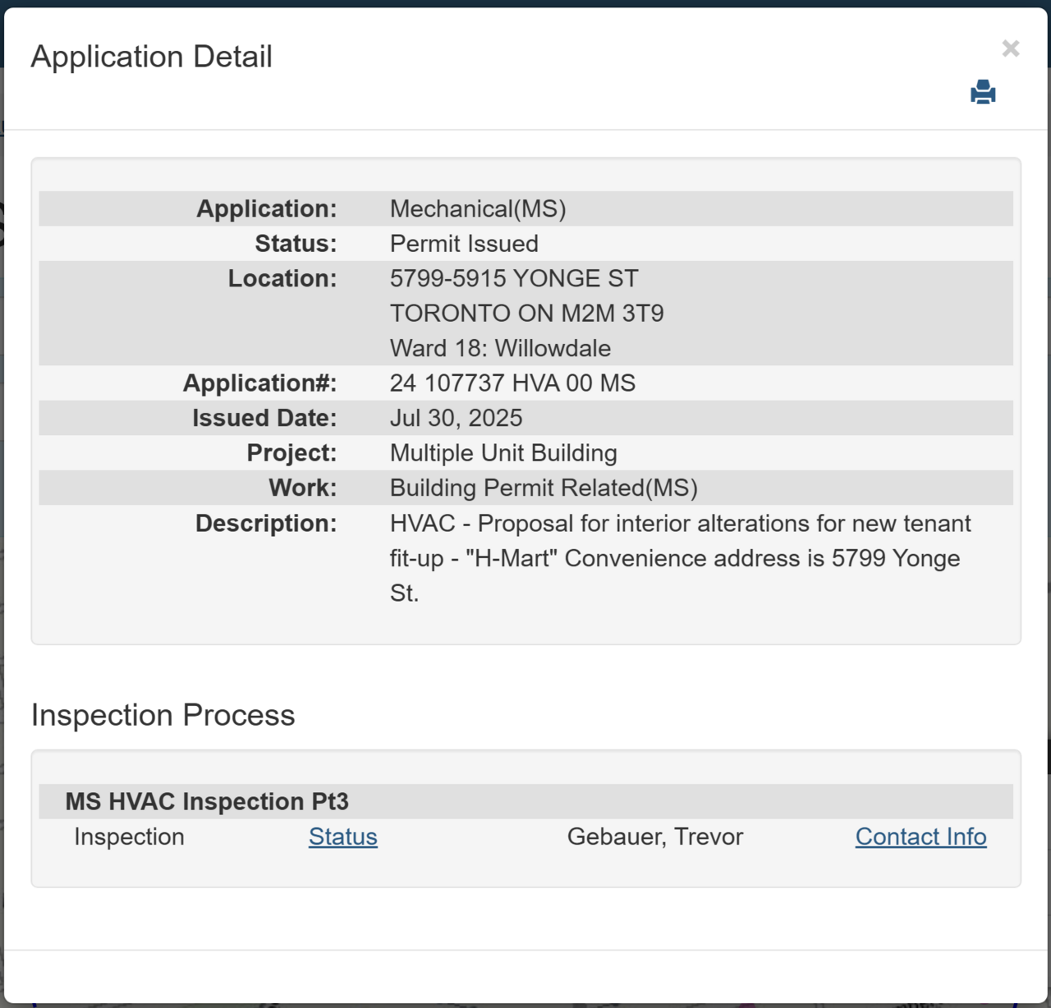Click the print icon in the header
Image resolution: width=1051 pixels, height=1008 pixels.
tap(982, 92)
